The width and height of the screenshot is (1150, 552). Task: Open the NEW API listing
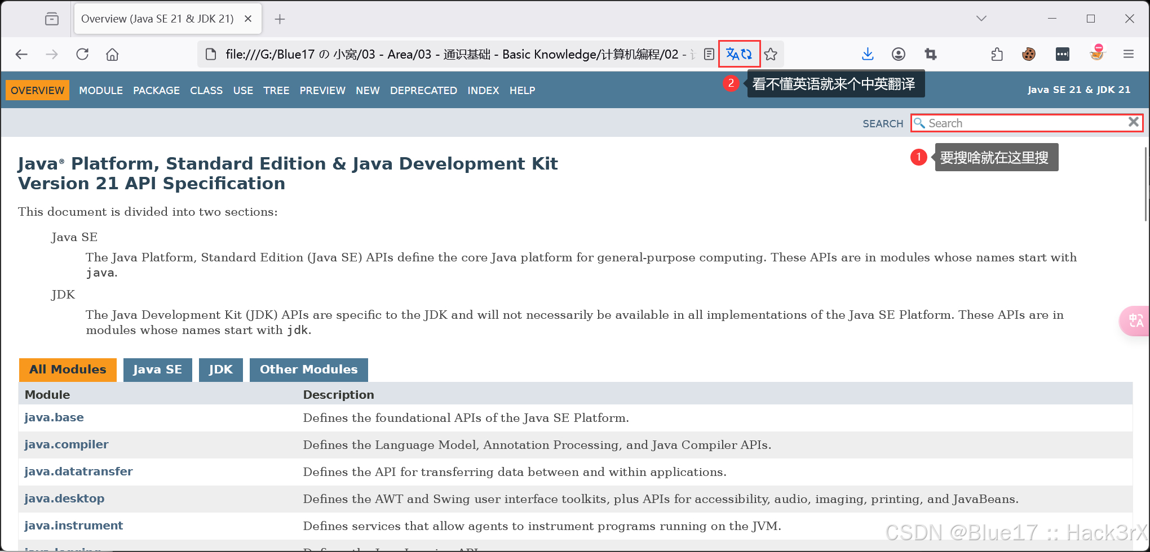(368, 90)
